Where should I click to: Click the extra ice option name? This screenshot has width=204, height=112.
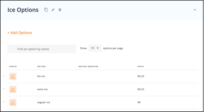coord(42,89)
